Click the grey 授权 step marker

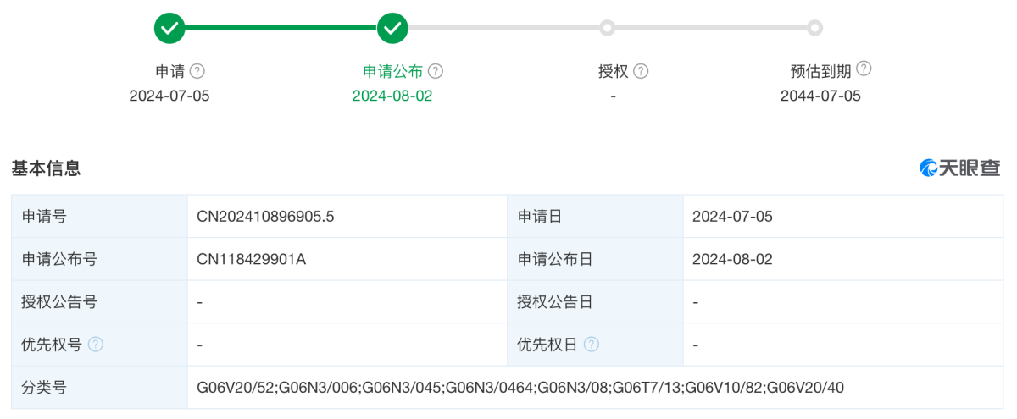tap(607, 28)
